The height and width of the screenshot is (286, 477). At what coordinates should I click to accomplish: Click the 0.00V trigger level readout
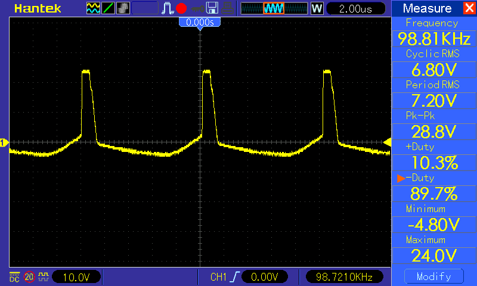(x=264, y=277)
